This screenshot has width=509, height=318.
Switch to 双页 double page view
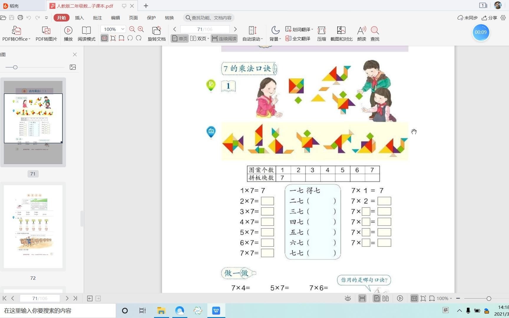(198, 39)
